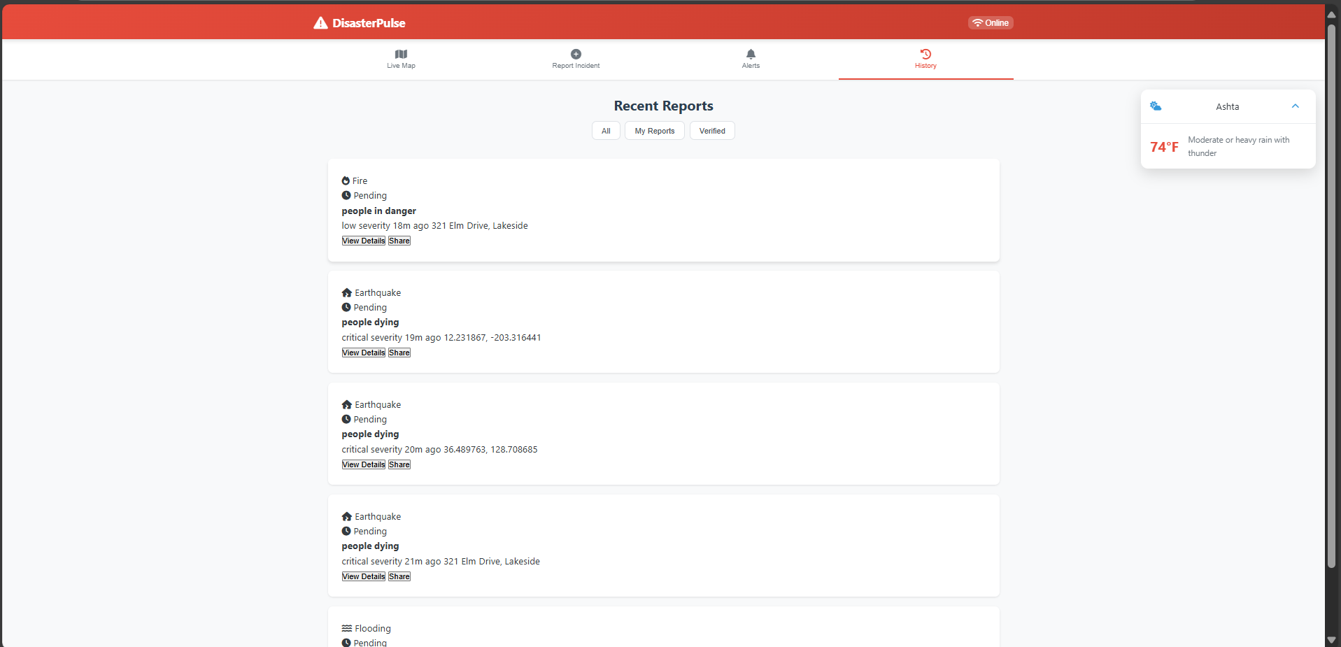
Task: Open the Live Map tab
Action: click(x=401, y=59)
